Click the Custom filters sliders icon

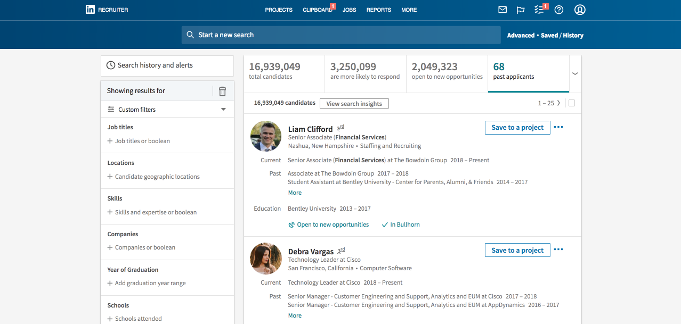[x=111, y=110]
